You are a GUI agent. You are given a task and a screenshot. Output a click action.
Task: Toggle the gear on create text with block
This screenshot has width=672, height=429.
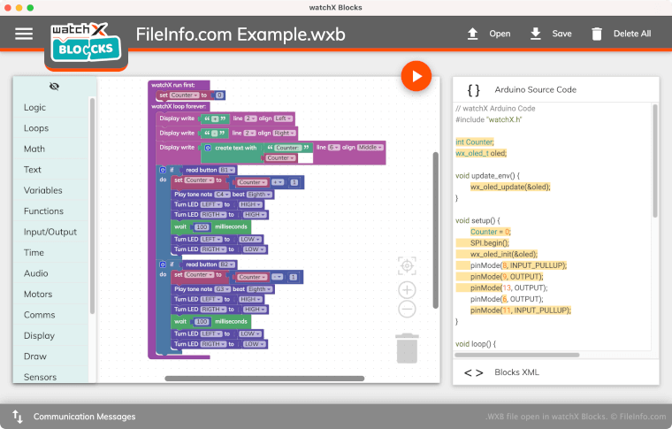(x=208, y=148)
